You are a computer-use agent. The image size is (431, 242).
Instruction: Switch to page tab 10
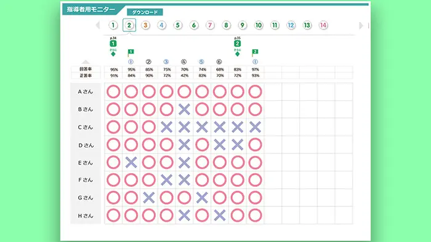tap(259, 25)
